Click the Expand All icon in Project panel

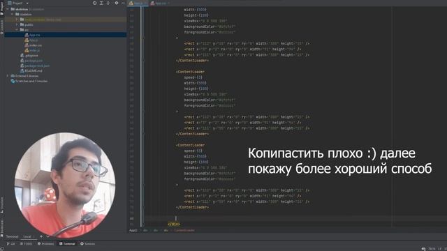coord(101,3)
